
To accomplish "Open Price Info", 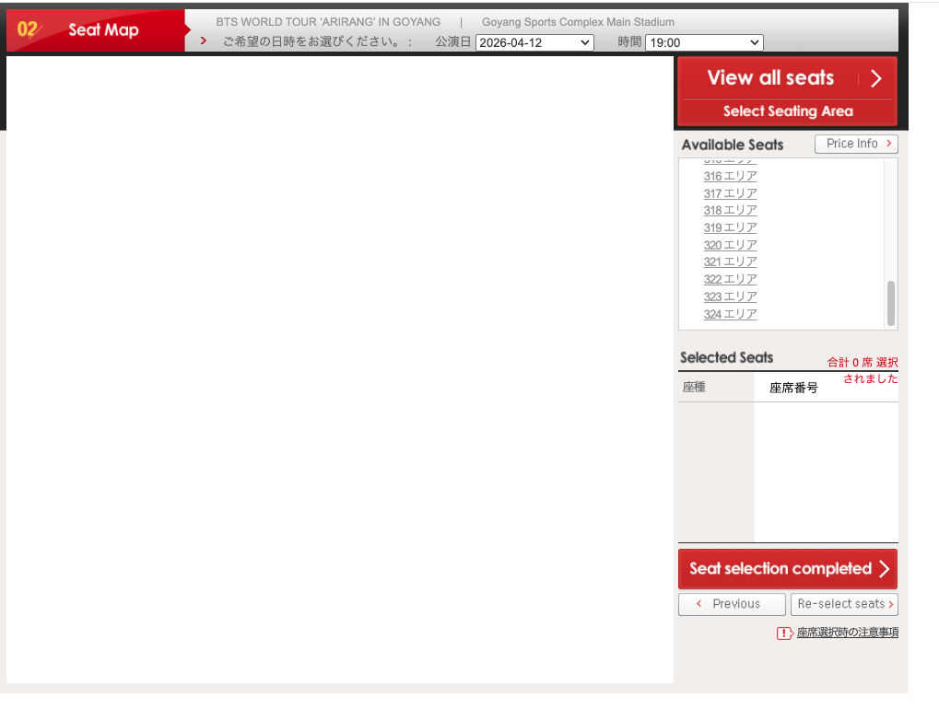I will pos(856,144).
